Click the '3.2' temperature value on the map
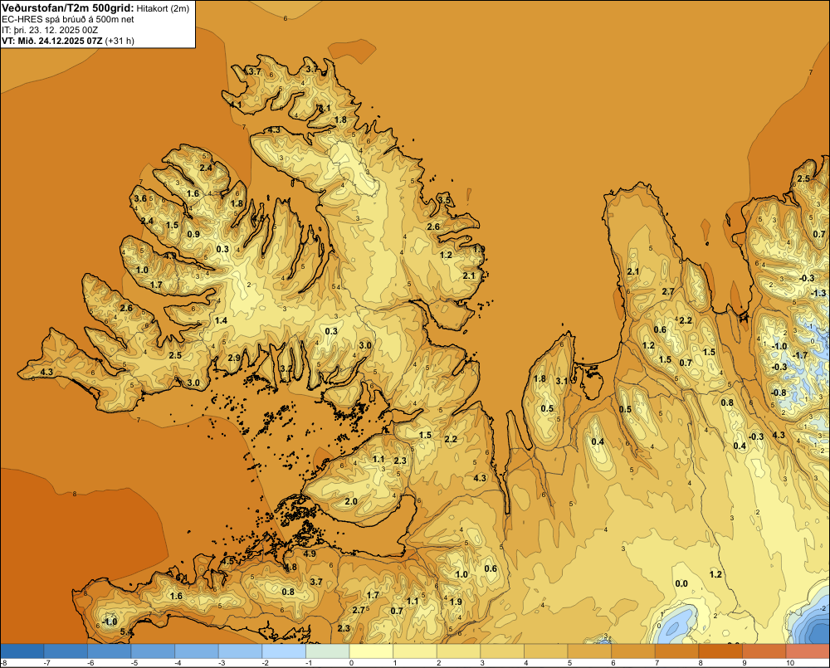The width and height of the screenshot is (830, 668). pyautogui.click(x=286, y=368)
